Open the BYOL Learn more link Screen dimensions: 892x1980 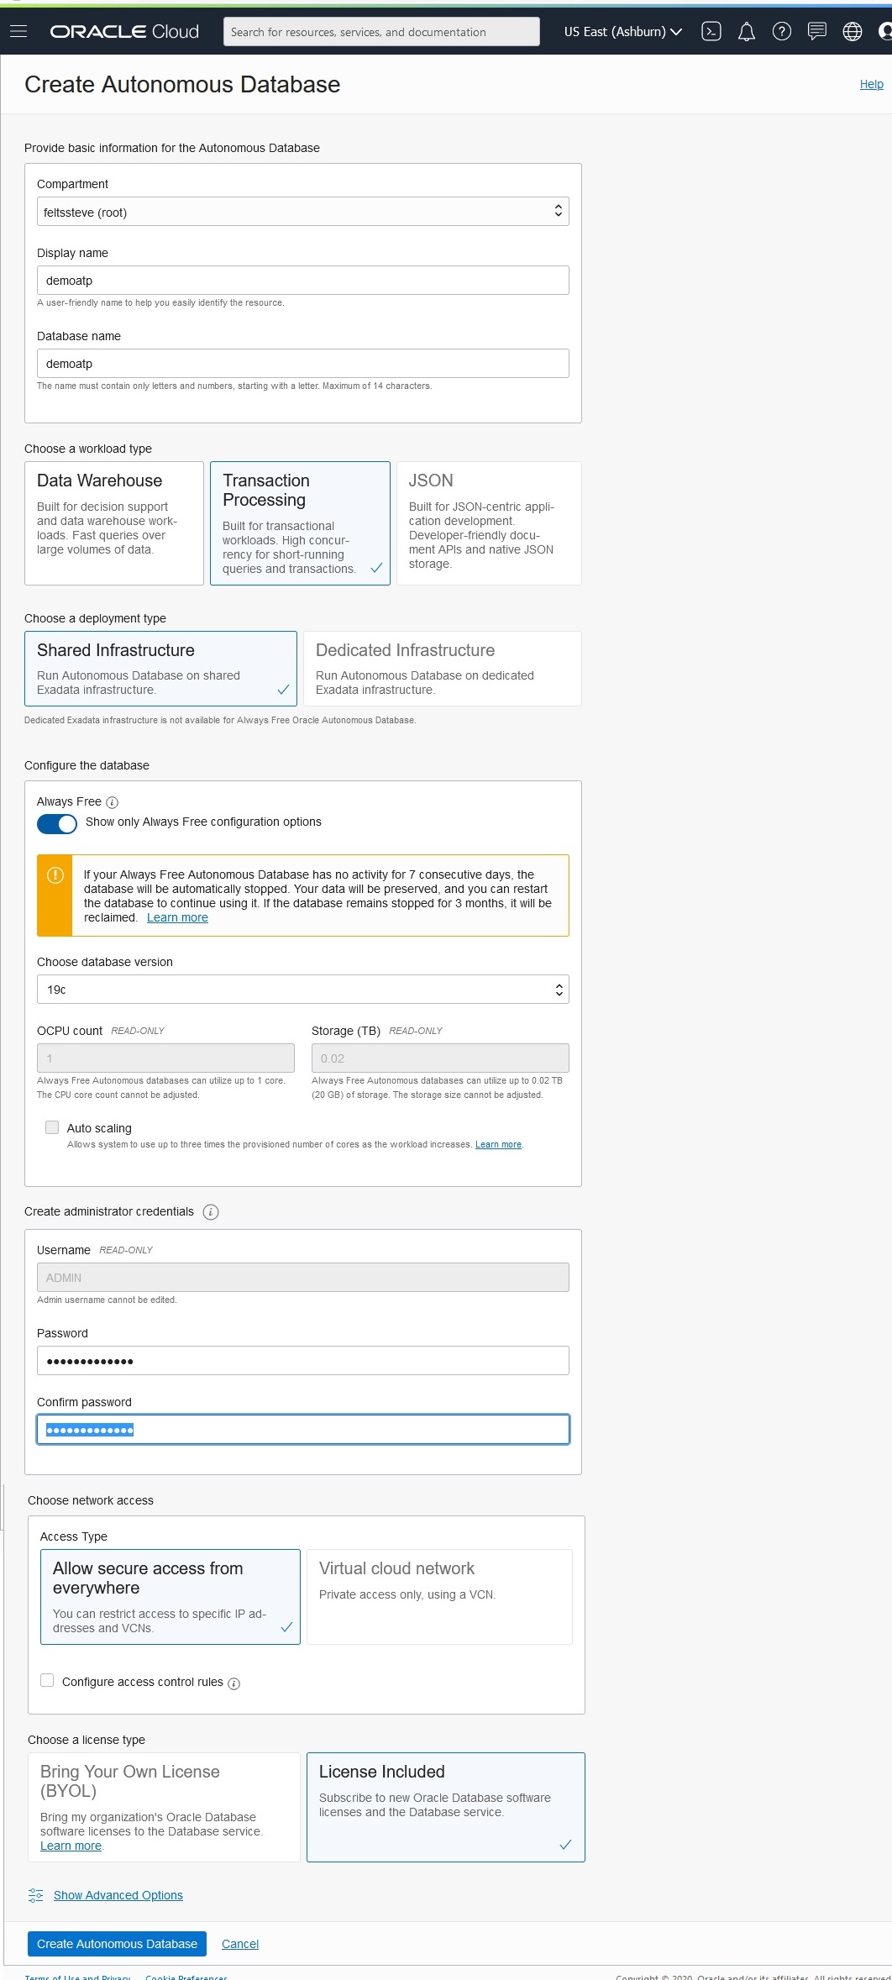[x=71, y=1846]
